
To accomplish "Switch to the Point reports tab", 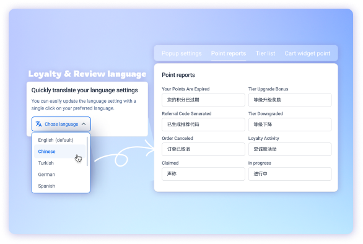I will click(228, 53).
